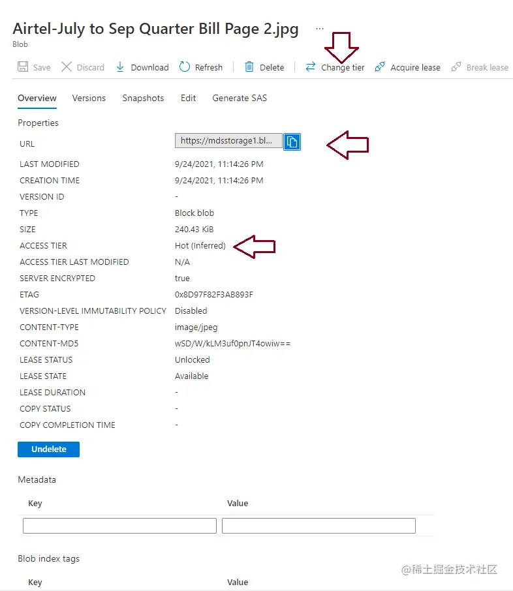Image resolution: width=513 pixels, height=591 pixels.
Task: Click the 'true' server encrypted value
Action: coord(182,279)
